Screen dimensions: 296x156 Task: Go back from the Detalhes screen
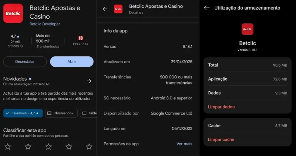105,9
